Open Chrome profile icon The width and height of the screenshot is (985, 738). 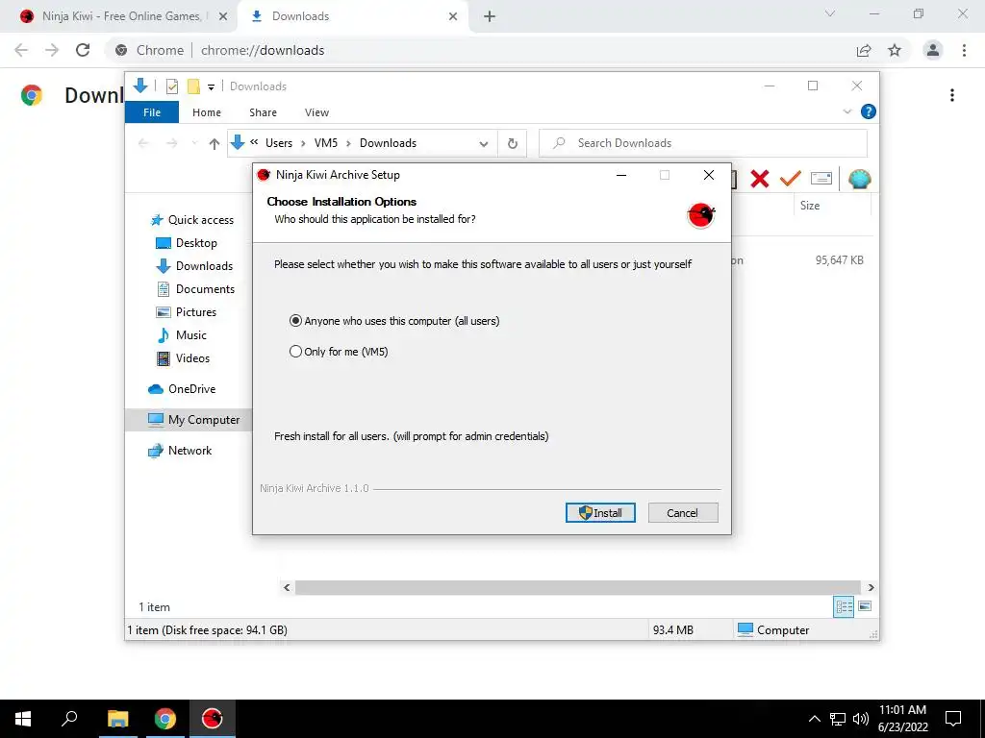pyautogui.click(x=933, y=50)
